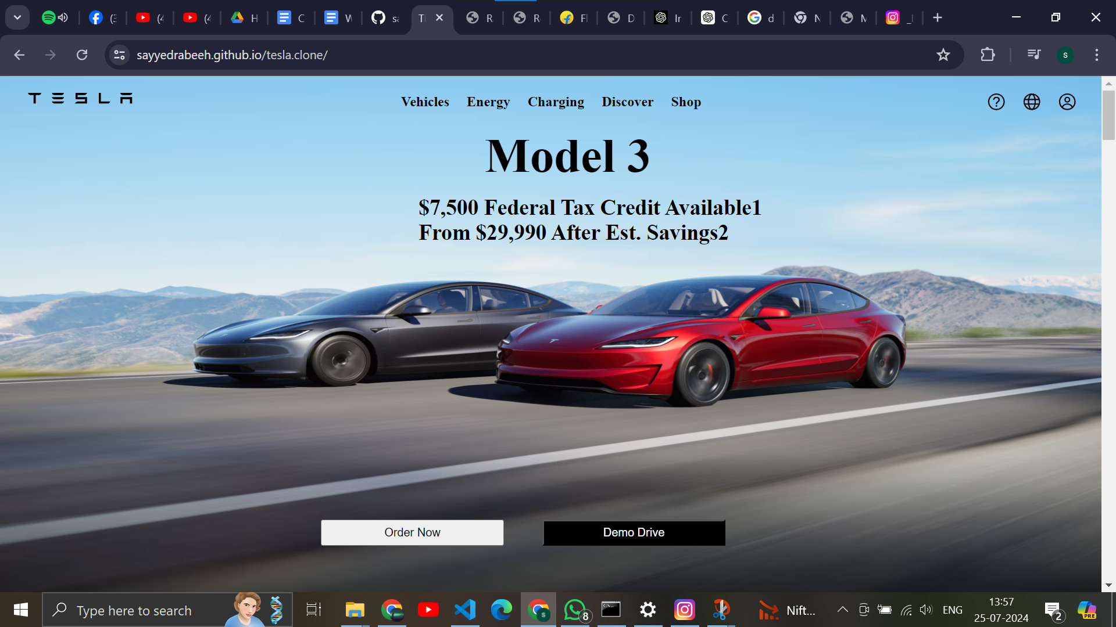Go forward in browser history
The height and width of the screenshot is (627, 1116).
click(x=51, y=55)
